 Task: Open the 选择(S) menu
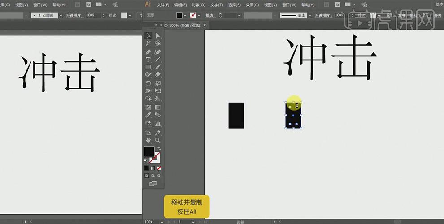coord(234,5)
